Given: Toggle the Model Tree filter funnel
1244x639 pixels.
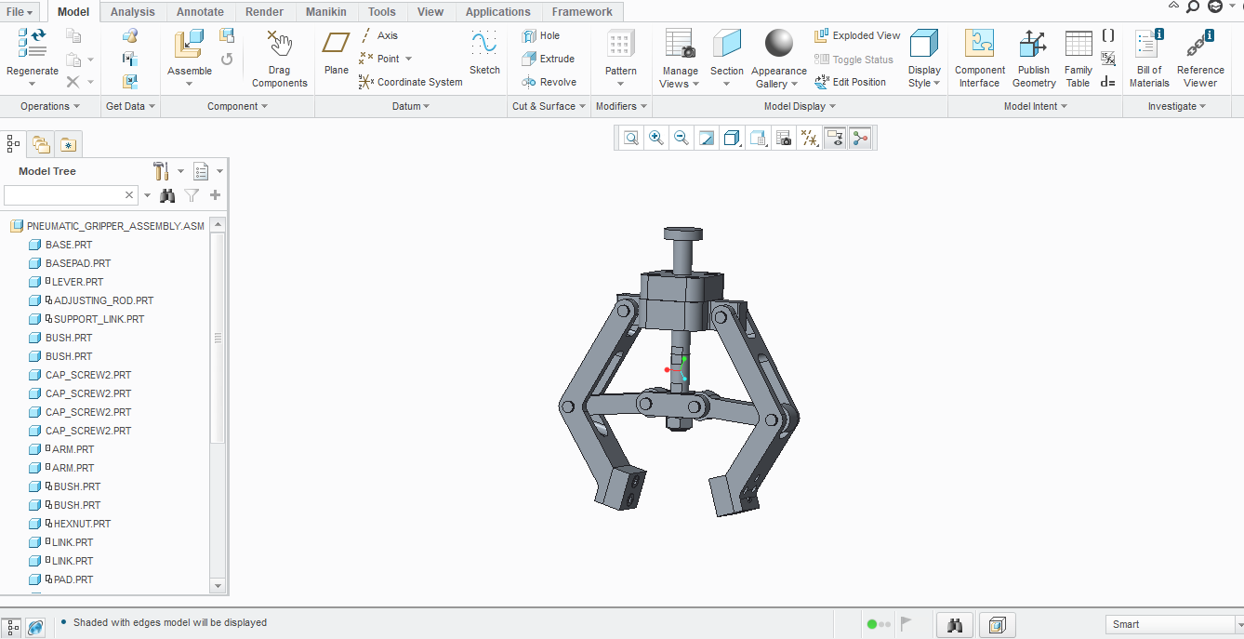Looking at the screenshot, I should point(192,195).
